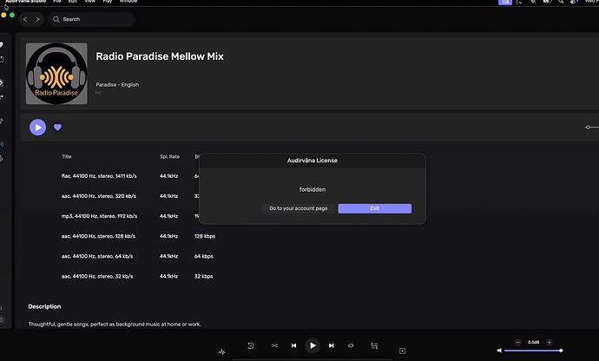This screenshot has width=599, height=361.
Task: Toggle shuffle in the playback bar
Action: click(274, 345)
